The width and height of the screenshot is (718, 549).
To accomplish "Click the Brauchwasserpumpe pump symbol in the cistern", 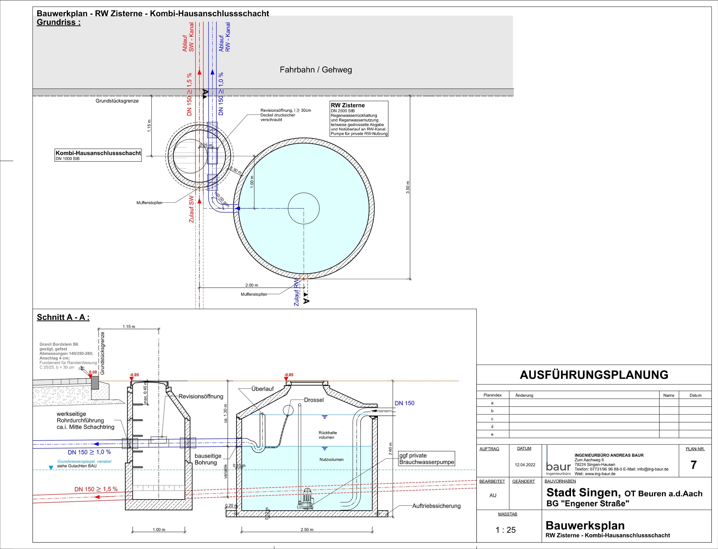I will pos(306,498).
